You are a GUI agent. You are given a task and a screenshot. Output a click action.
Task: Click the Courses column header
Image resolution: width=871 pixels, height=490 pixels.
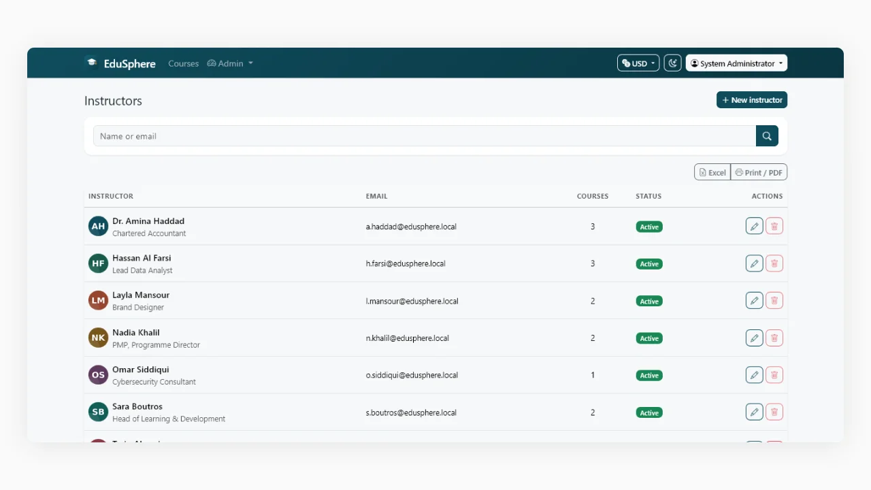[593, 196]
